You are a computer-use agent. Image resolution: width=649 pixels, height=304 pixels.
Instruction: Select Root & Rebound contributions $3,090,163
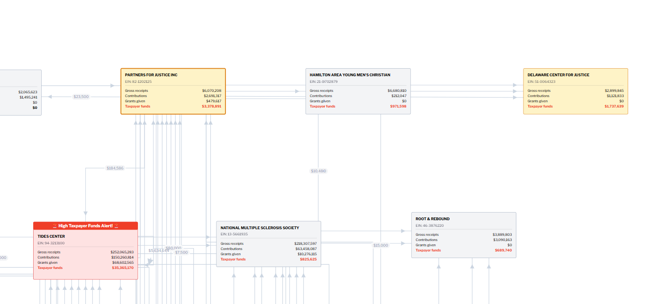point(502,240)
